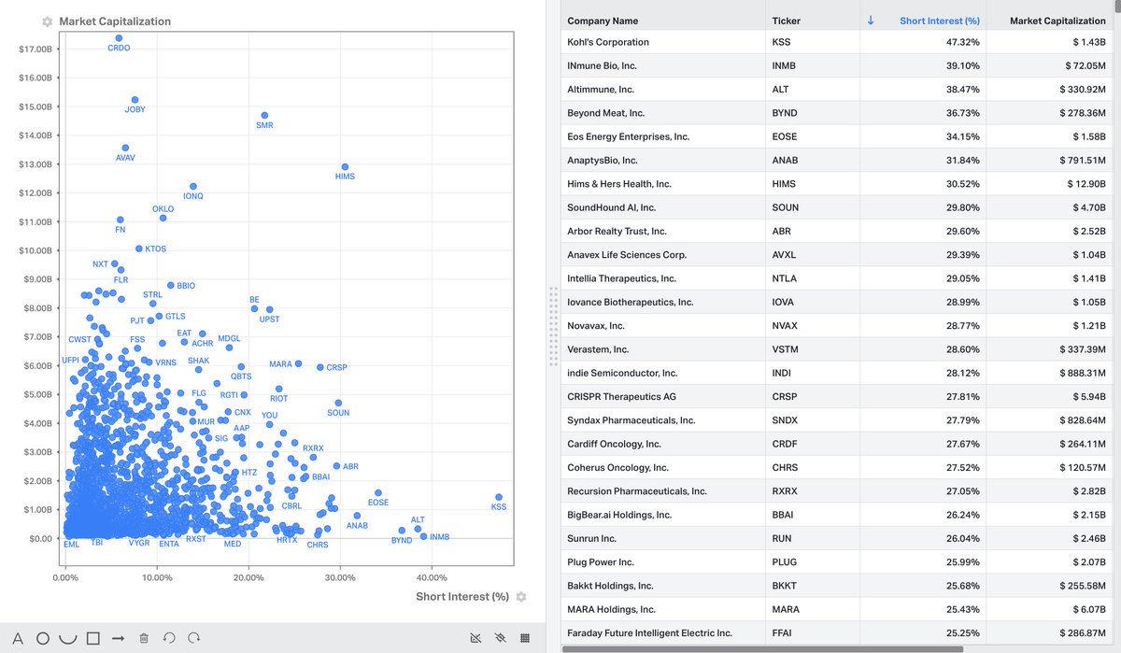Click the JOBY data point label
The image size is (1121, 653).
135,109
